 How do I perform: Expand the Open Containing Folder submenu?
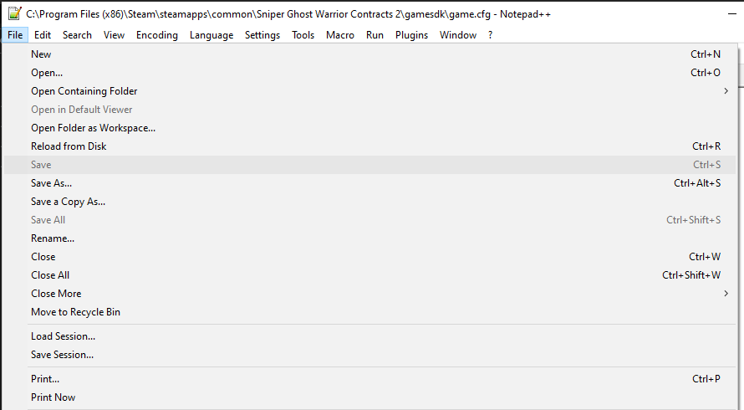tap(84, 91)
